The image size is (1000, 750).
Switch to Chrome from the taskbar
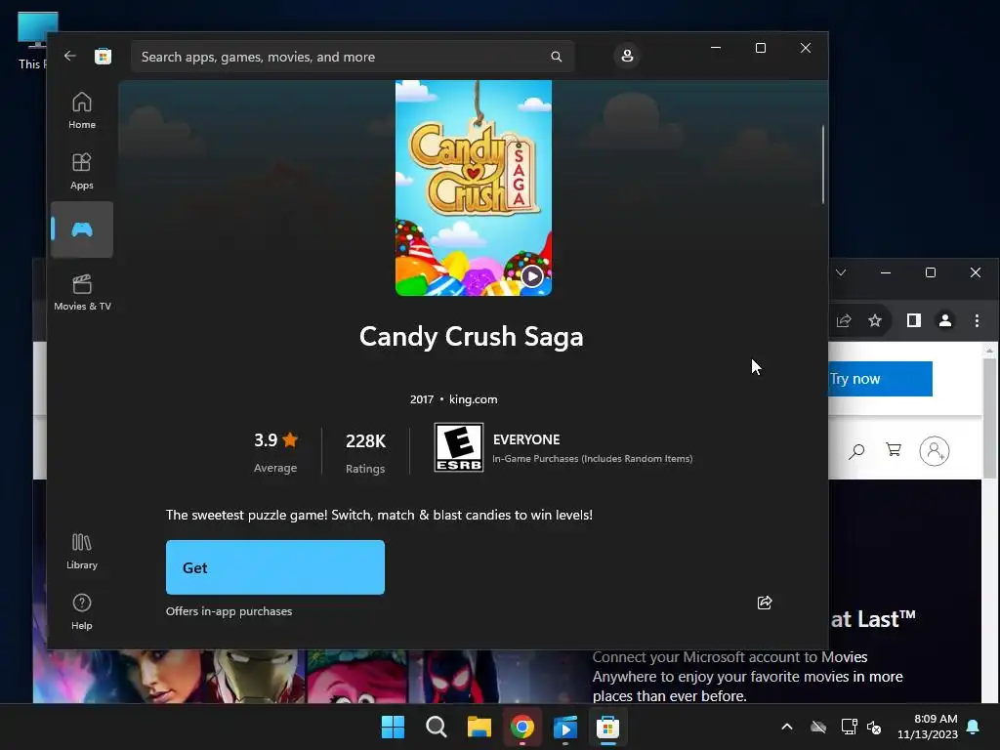pyautogui.click(x=522, y=727)
